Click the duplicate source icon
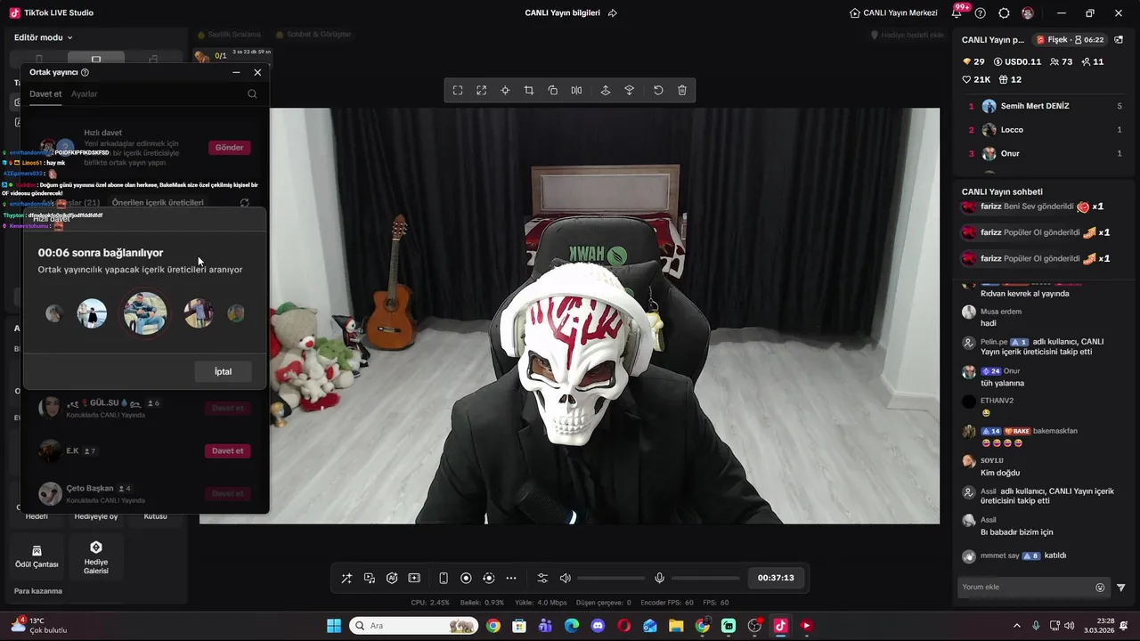Viewport: 1140px width, 641px height. pos(552,90)
